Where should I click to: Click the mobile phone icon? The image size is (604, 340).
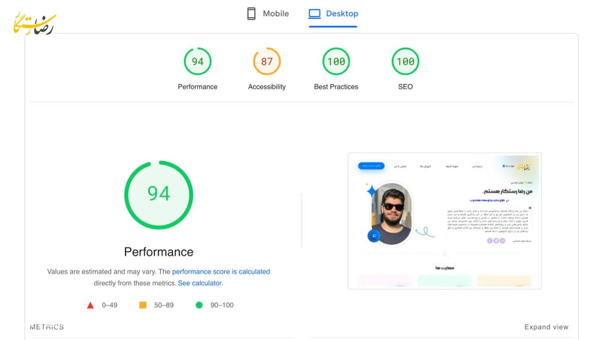[252, 14]
